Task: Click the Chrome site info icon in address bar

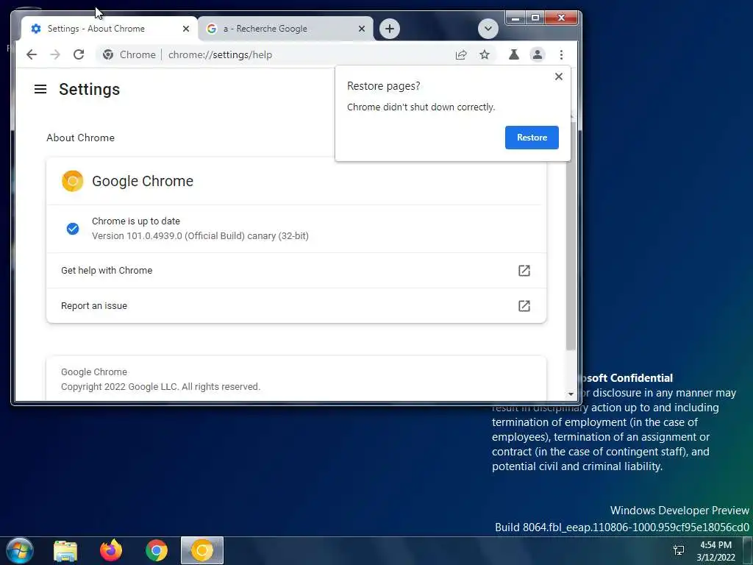Action: [108, 54]
